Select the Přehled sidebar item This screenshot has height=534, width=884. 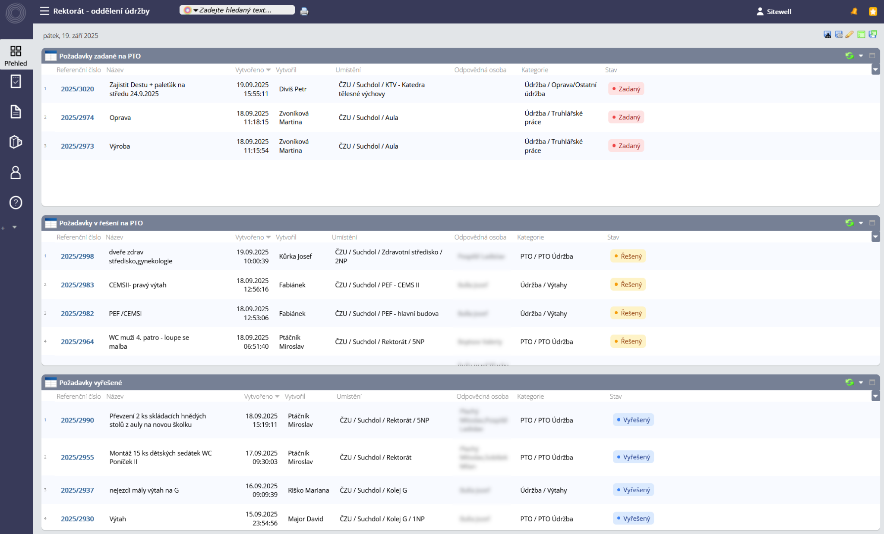pos(16,56)
